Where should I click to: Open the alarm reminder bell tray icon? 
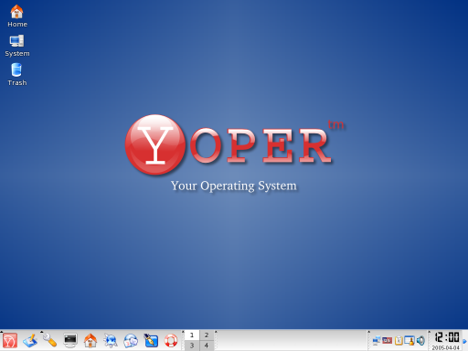(x=409, y=341)
